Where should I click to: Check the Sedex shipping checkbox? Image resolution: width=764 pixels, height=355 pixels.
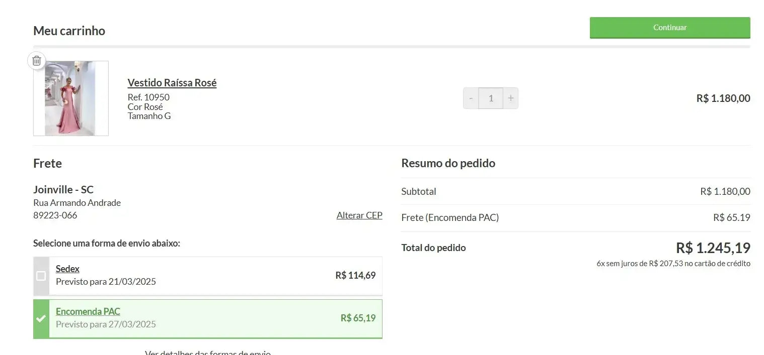pos(41,276)
